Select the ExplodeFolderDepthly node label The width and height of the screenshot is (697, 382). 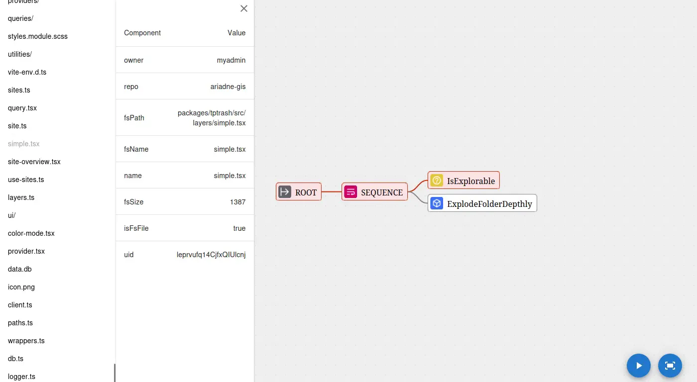point(489,204)
